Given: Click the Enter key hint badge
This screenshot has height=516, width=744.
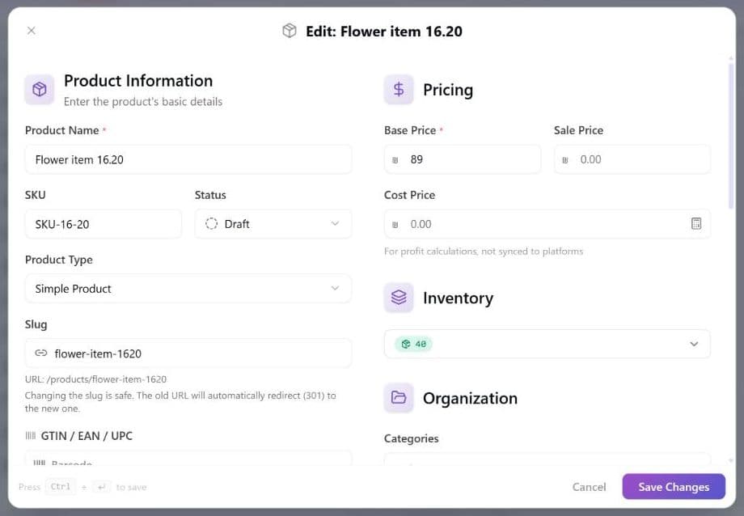Looking at the screenshot, I should (x=101, y=487).
